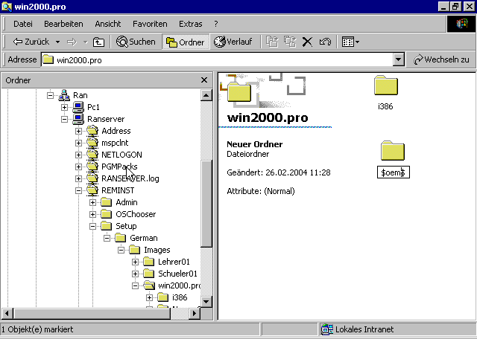Select the Images folder in tree
This screenshot has width=477, height=339.
pyautogui.click(x=157, y=250)
